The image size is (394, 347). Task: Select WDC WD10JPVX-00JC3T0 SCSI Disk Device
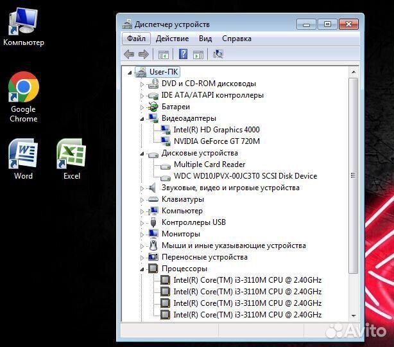[x=245, y=176]
